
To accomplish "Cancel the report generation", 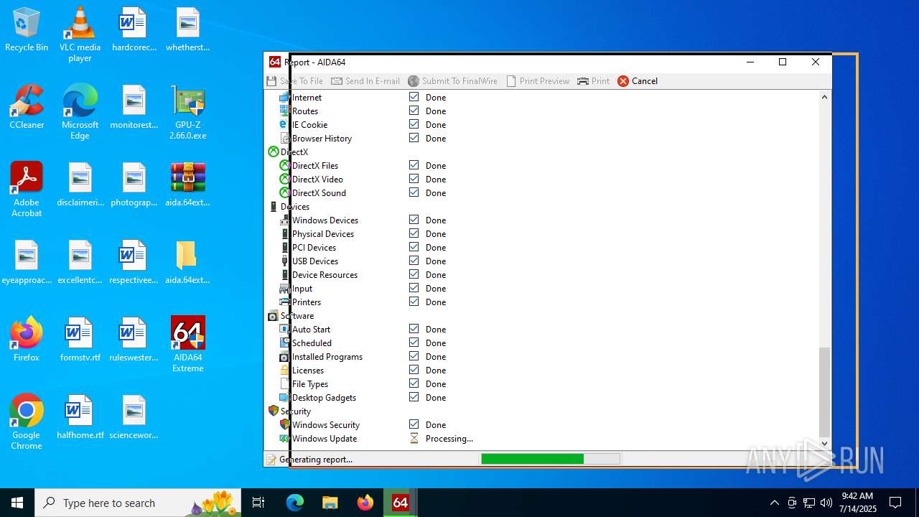I will (638, 81).
